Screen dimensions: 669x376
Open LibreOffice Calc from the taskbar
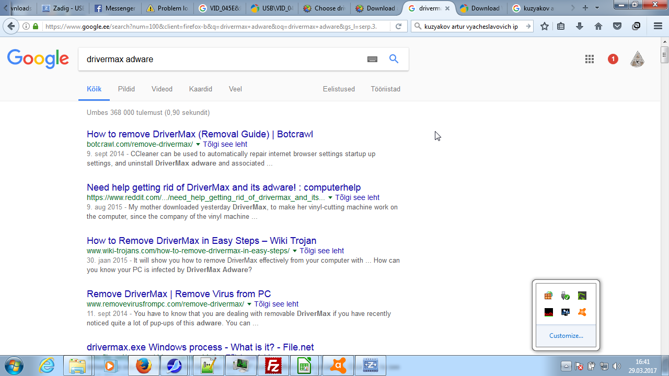pos(306,366)
